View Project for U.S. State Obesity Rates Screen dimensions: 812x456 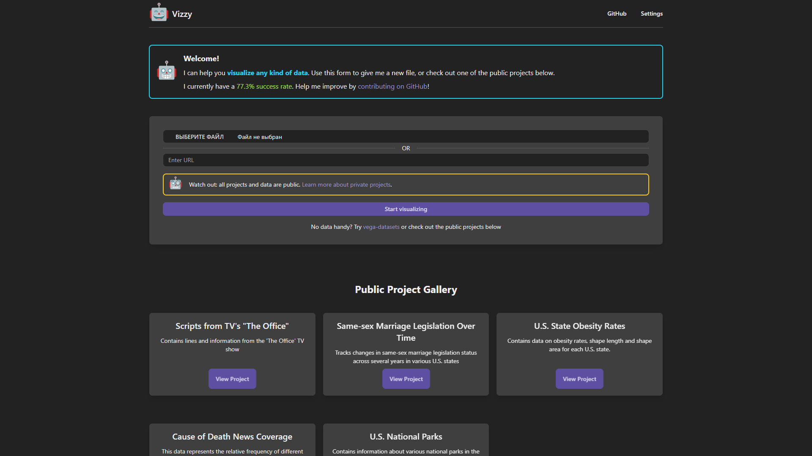[x=579, y=379]
